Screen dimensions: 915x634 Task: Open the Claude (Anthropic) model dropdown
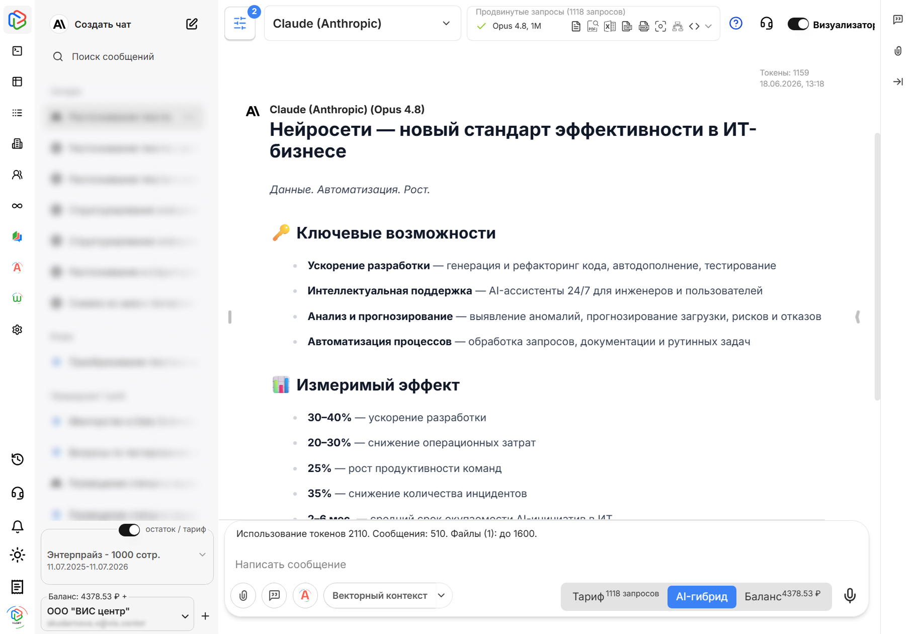[x=362, y=24]
